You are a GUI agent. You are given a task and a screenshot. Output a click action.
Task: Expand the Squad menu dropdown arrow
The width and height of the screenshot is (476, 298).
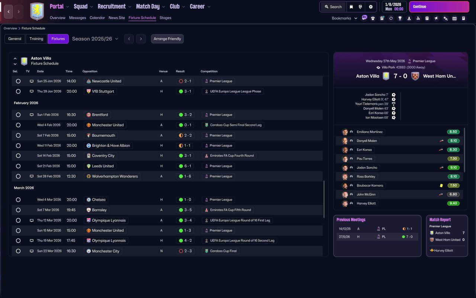pyautogui.click(x=92, y=7)
